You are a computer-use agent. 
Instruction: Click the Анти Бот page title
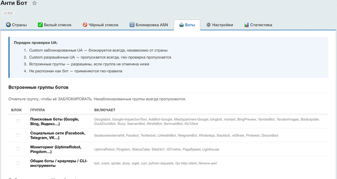pyautogui.click(x=14, y=3)
